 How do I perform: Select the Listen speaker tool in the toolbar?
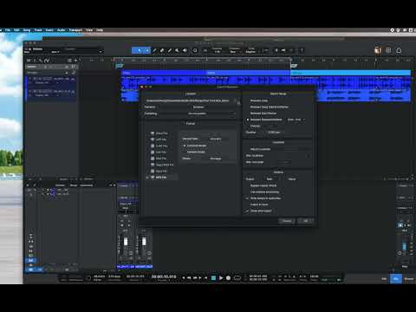[185, 50]
